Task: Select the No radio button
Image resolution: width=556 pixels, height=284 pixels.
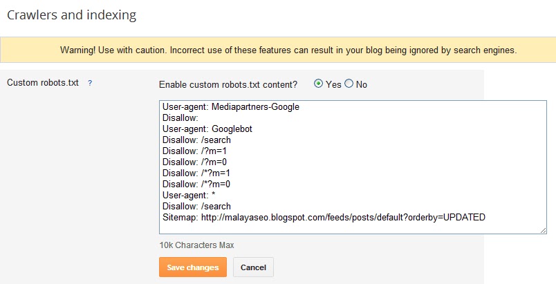Action: (x=349, y=84)
